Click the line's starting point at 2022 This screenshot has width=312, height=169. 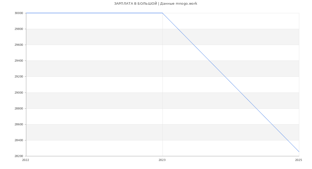(26, 13)
